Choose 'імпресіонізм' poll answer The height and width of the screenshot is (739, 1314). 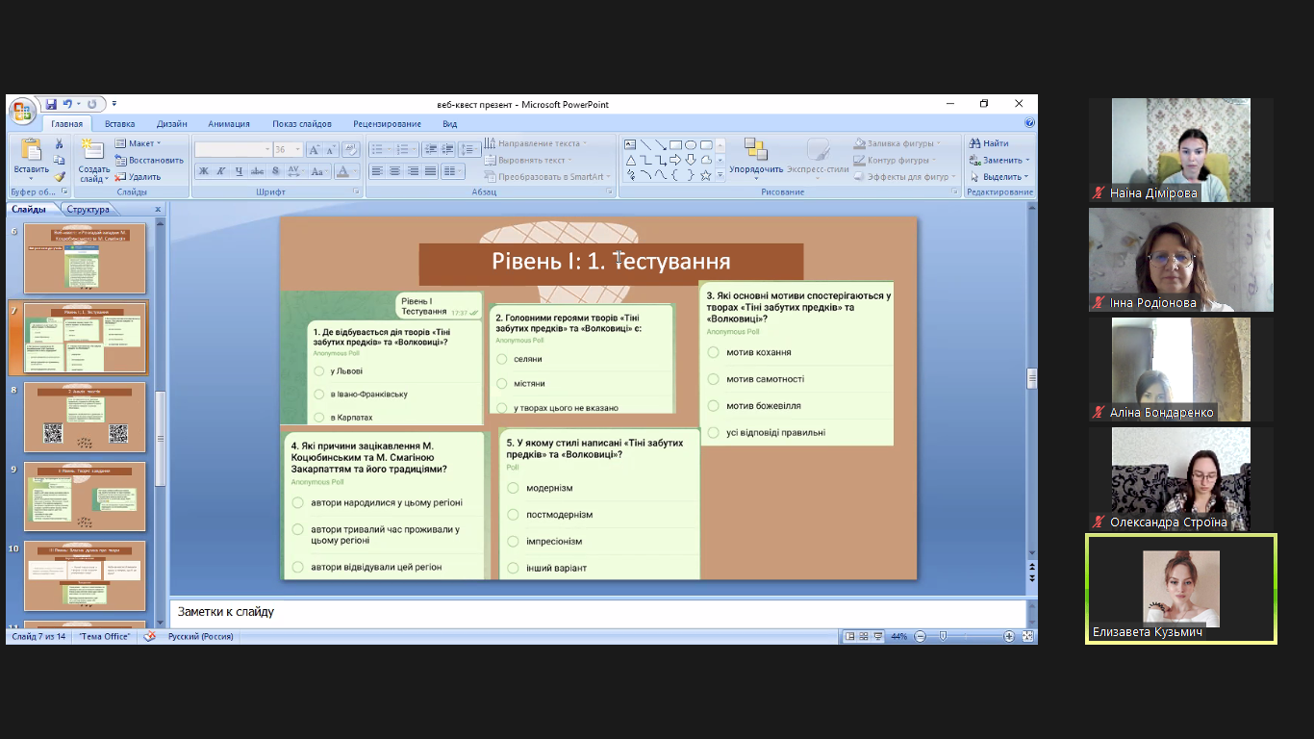tap(512, 541)
